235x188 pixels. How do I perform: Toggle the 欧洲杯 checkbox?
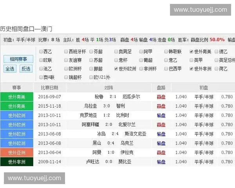[x=66, y=69]
